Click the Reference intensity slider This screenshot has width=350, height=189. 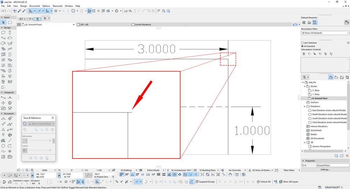[40, 141]
